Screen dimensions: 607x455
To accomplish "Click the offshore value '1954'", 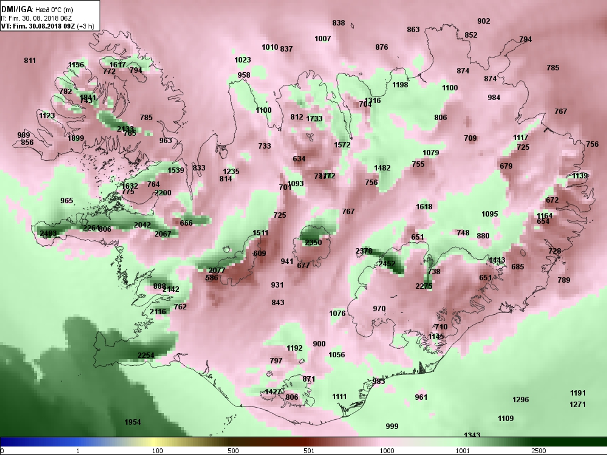I will click(132, 422).
